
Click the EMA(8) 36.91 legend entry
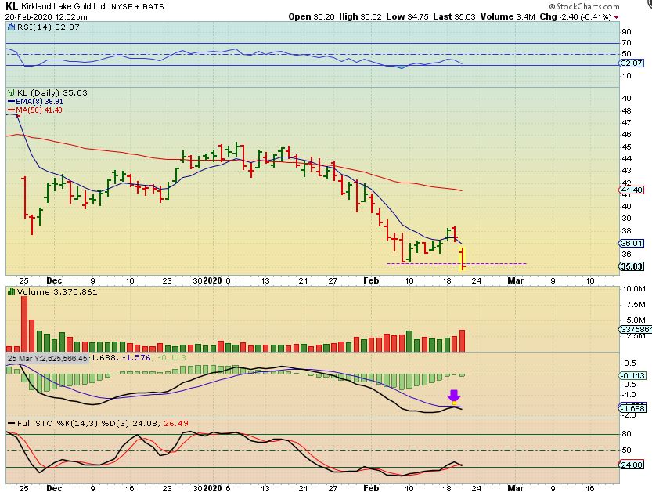pos(36,102)
